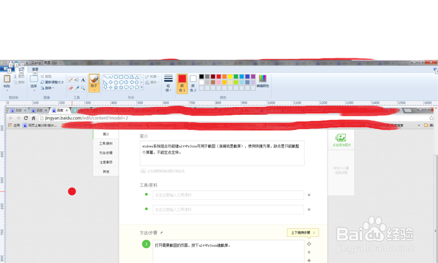Viewport: 438px width, 263px height.
Task: Click the Copy (复制) icon in clipboard group
Action: [x=15, y=82]
